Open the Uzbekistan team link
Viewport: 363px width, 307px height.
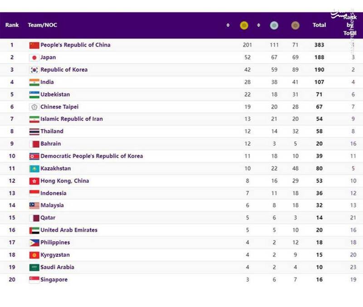pyautogui.click(x=55, y=95)
